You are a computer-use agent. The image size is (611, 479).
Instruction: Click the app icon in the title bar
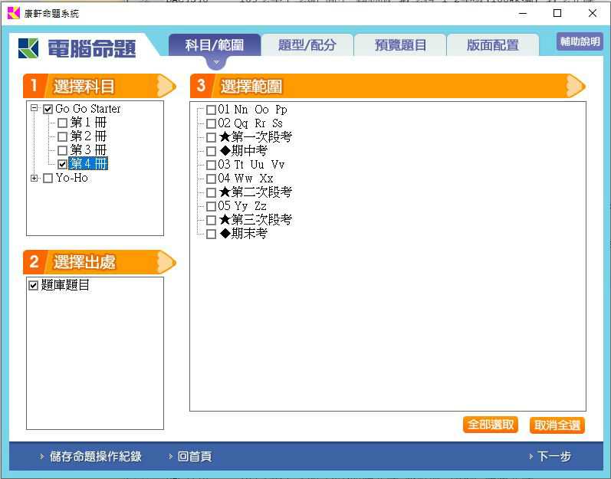[x=14, y=13]
